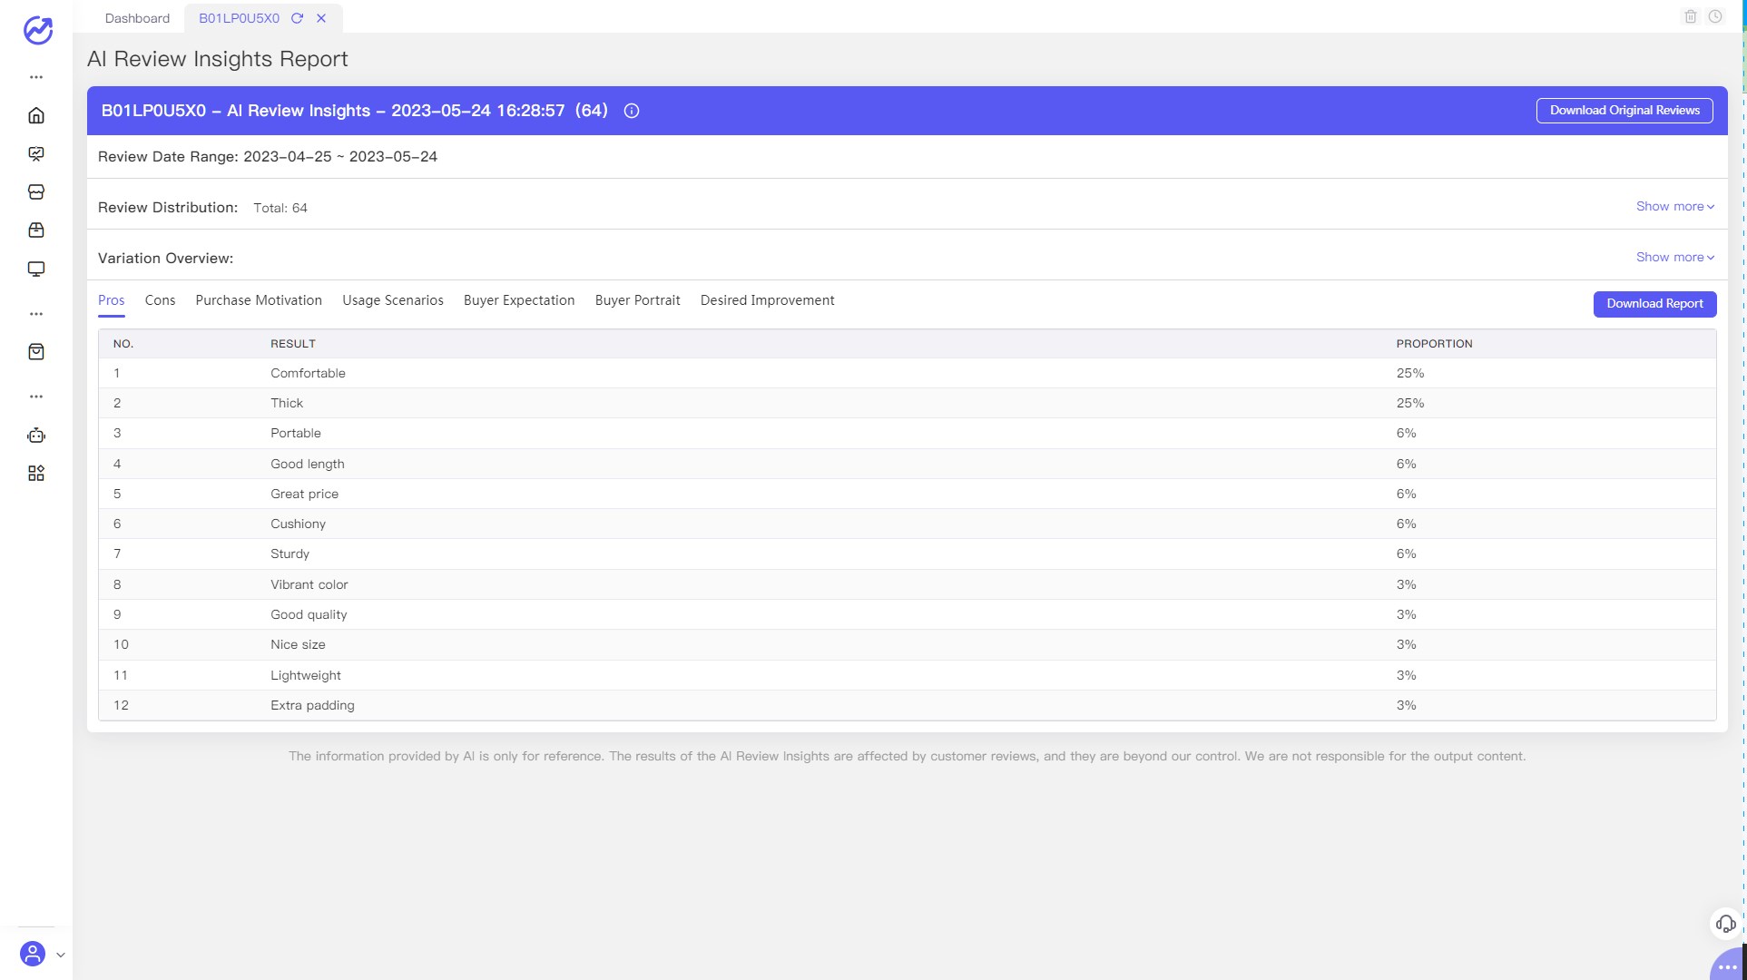Screen dimensions: 1747x980
Task: Click the NO. column header
Action: click(x=123, y=344)
